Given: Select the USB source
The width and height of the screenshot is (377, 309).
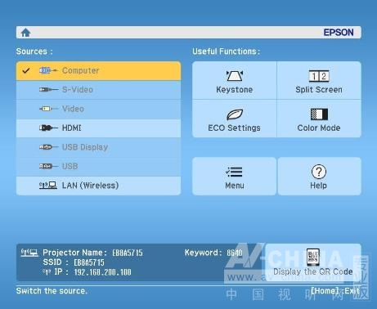Looking at the screenshot, I should coord(98,167).
